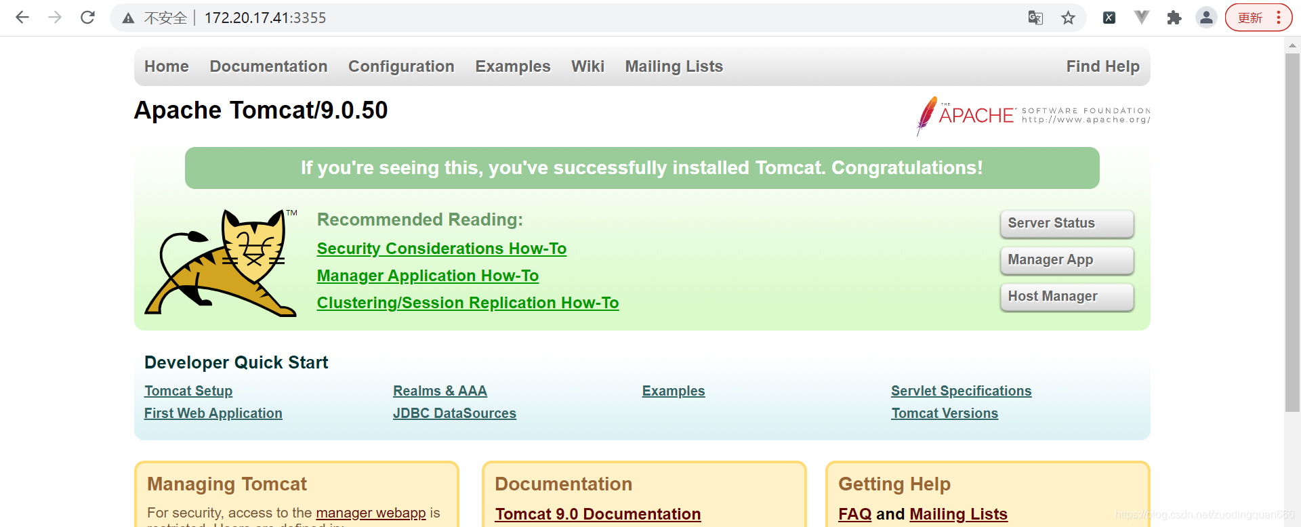This screenshot has width=1301, height=527.
Task: Click the address bar URL 172.20.17.41:3355
Action: 266,18
